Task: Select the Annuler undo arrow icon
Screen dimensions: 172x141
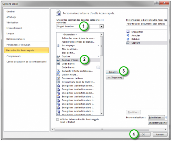Action: pyautogui.click(x=128, y=35)
